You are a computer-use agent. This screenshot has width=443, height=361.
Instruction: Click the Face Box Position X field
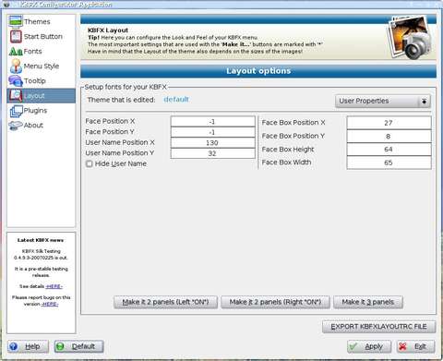[389, 123]
